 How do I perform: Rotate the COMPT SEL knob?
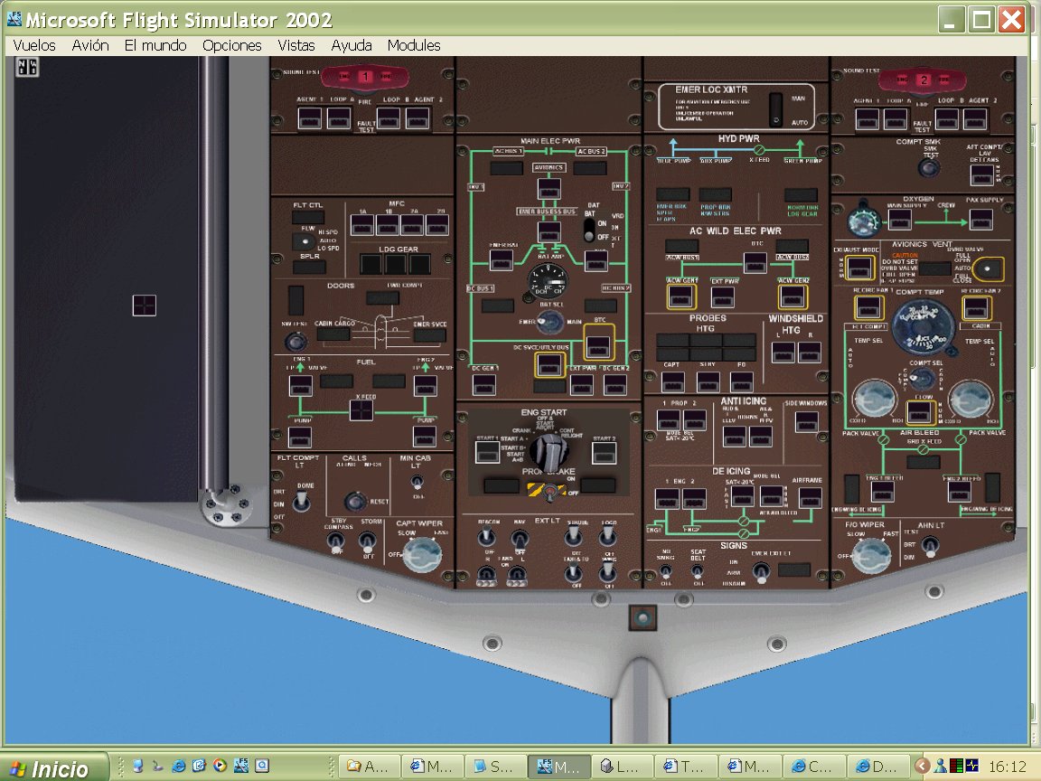click(x=922, y=378)
